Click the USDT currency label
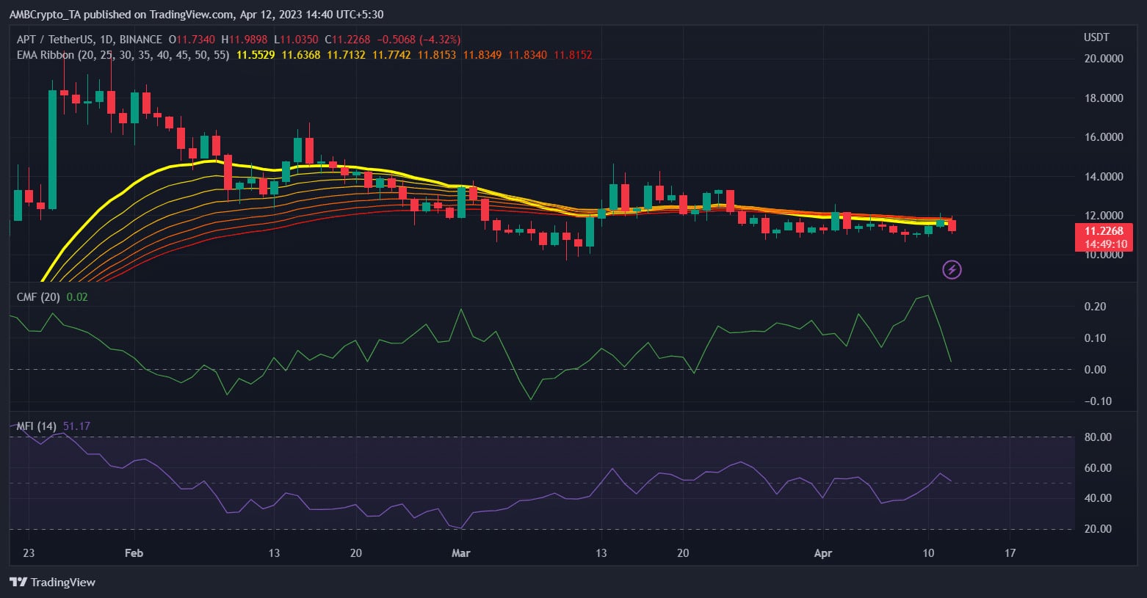This screenshot has height=598, width=1147. point(1096,37)
